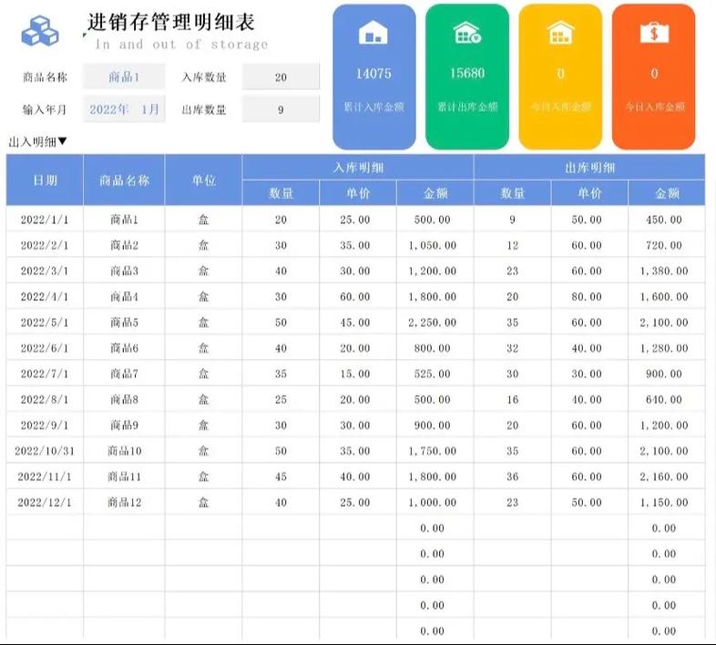Click 出库 quantity 36 for 商品11

512,476
